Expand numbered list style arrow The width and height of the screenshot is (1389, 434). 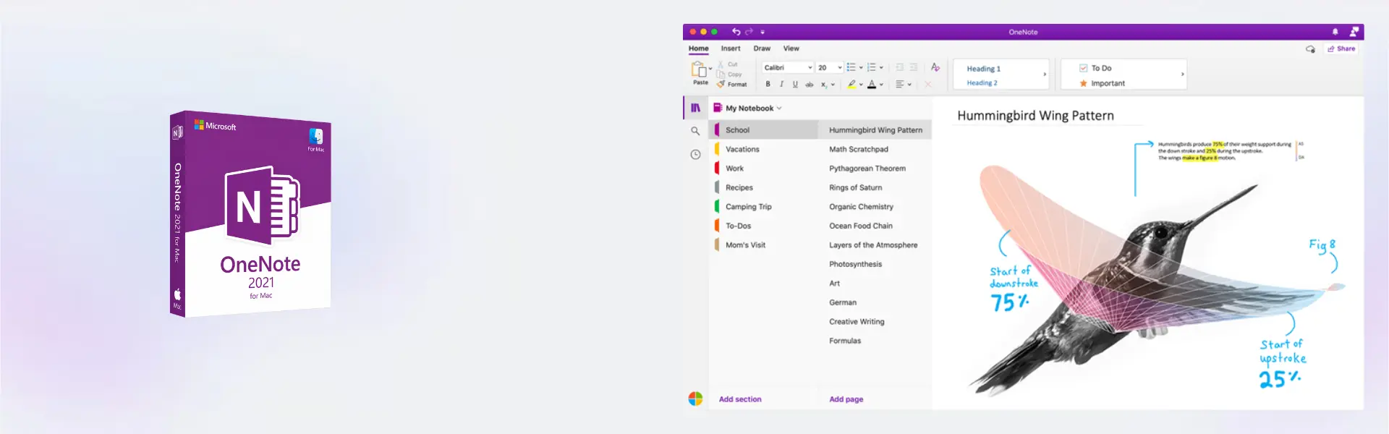pos(881,67)
